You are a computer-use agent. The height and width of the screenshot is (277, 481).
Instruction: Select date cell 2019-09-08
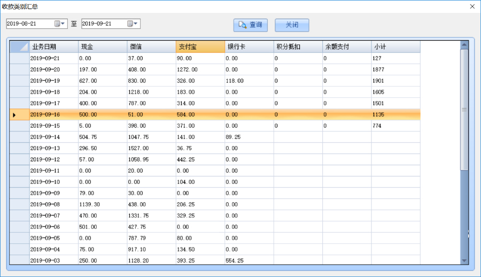pyautogui.click(x=53, y=204)
